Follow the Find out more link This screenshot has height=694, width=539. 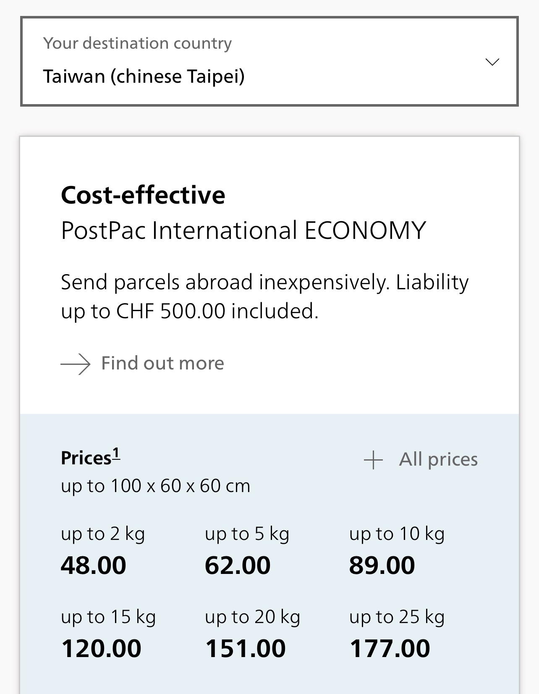click(162, 363)
